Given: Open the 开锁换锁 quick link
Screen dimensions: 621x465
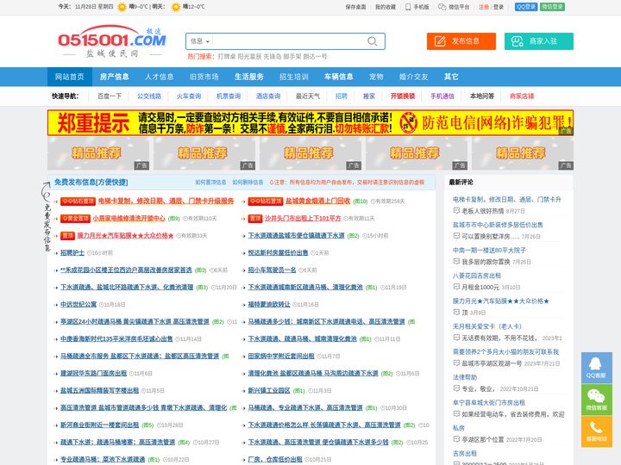Looking at the screenshot, I should (403, 96).
